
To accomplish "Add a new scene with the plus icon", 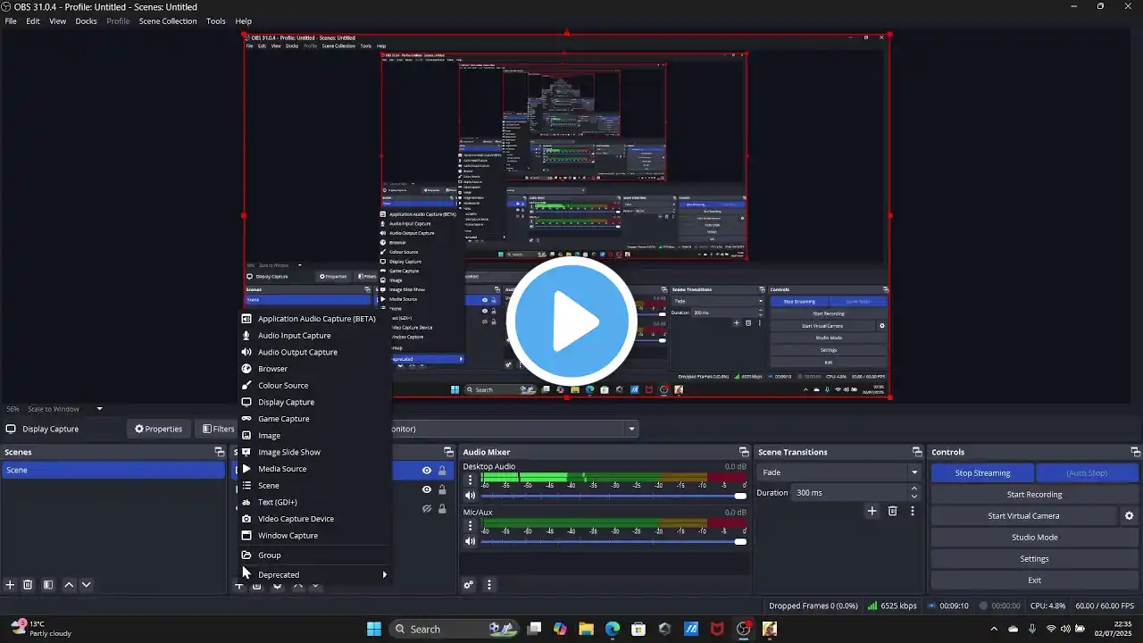I will pos(10,585).
